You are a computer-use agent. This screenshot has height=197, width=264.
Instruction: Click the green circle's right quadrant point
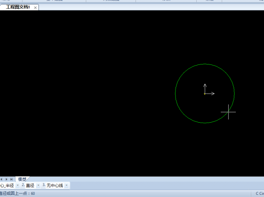click(235, 93)
